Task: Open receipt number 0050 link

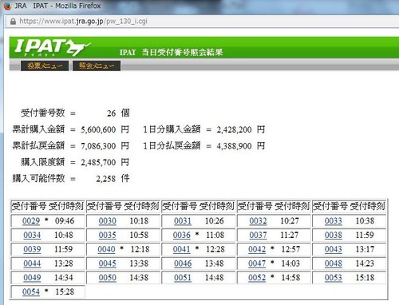Action: point(108,278)
